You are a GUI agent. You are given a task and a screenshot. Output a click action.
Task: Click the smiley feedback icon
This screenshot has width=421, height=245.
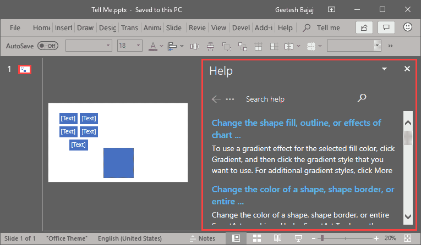coord(408,27)
